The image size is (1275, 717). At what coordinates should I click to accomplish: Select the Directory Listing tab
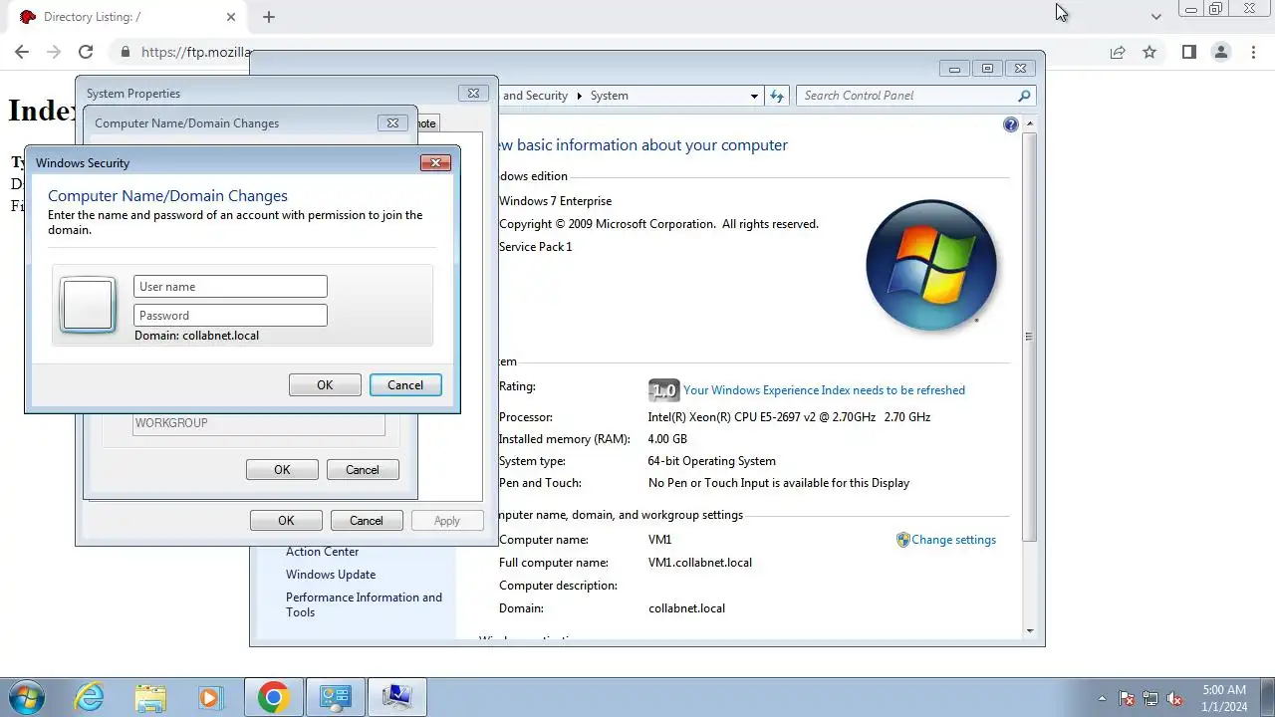click(x=127, y=17)
